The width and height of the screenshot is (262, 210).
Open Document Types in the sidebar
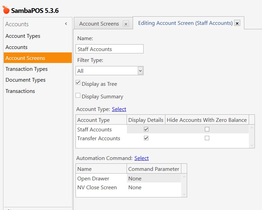pos(26,80)
